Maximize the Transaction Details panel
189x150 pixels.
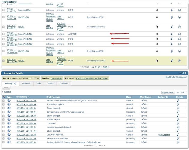click(x=183, y=73)
